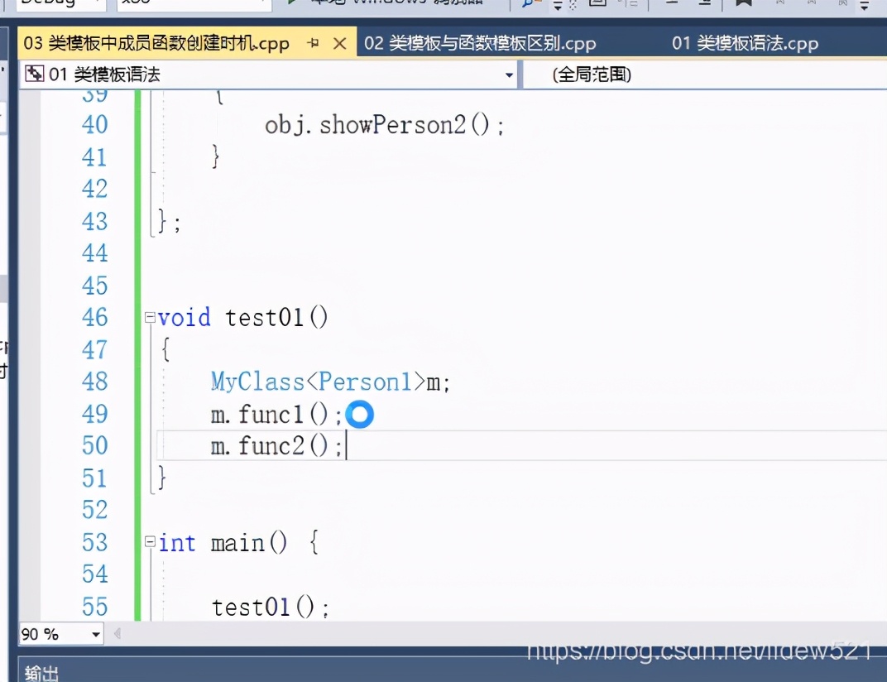This screenshot has height=682, width=887.
Task: Collapse the test01 function body
Action: point(150,317)
